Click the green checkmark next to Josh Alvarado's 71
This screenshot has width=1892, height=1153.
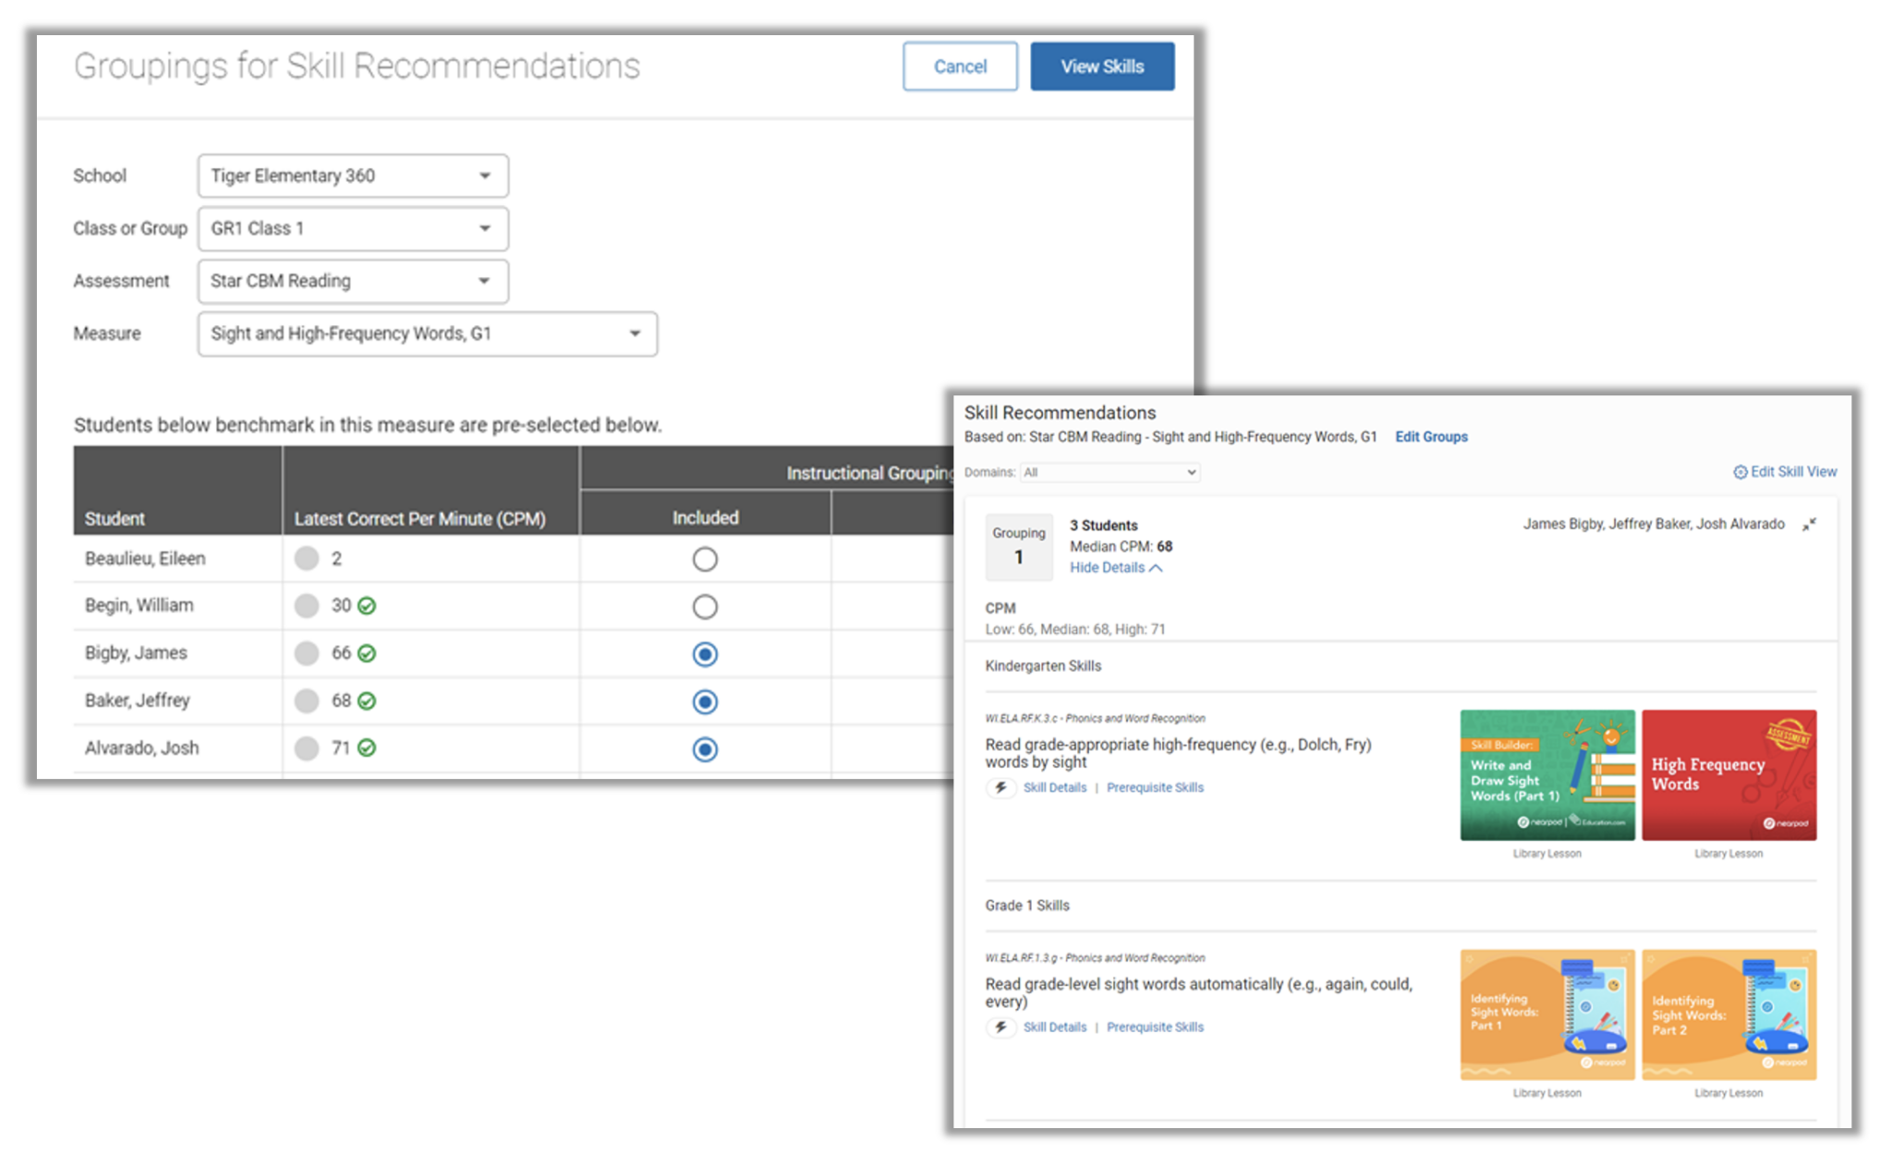click(x=367, y=747)
